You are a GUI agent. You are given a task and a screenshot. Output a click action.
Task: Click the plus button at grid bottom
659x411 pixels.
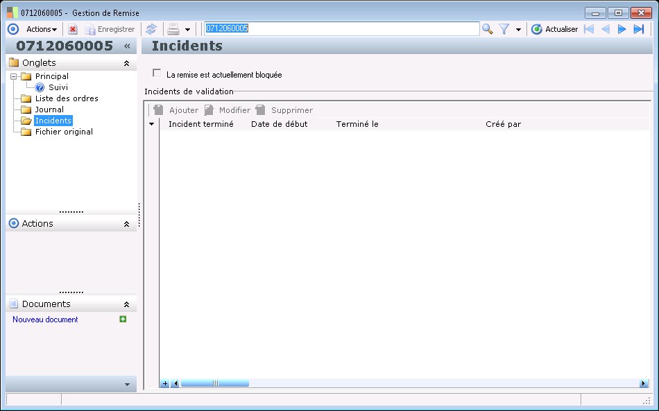[165, 383]
